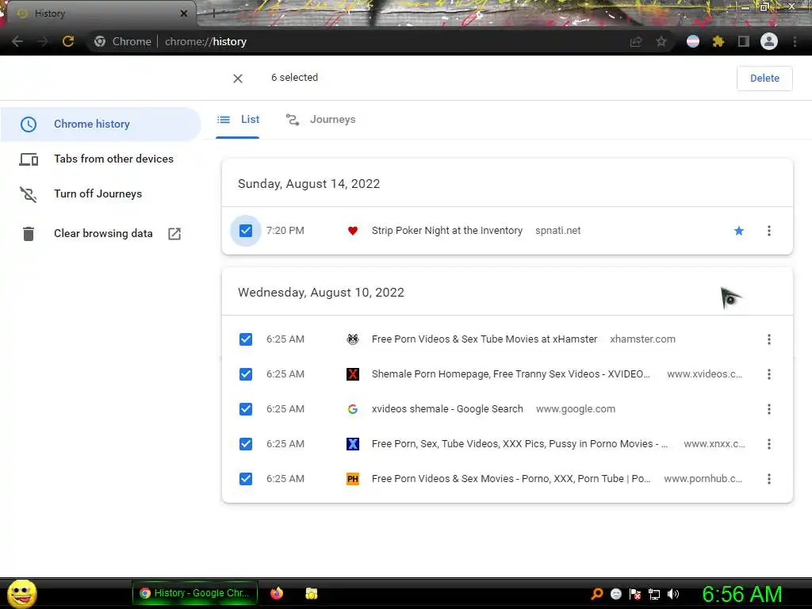Image resolution: width=812 pixels, height=609 pixels.
Task: Click the external link icon for Clear browsing data
Action: tap(174, 234)
